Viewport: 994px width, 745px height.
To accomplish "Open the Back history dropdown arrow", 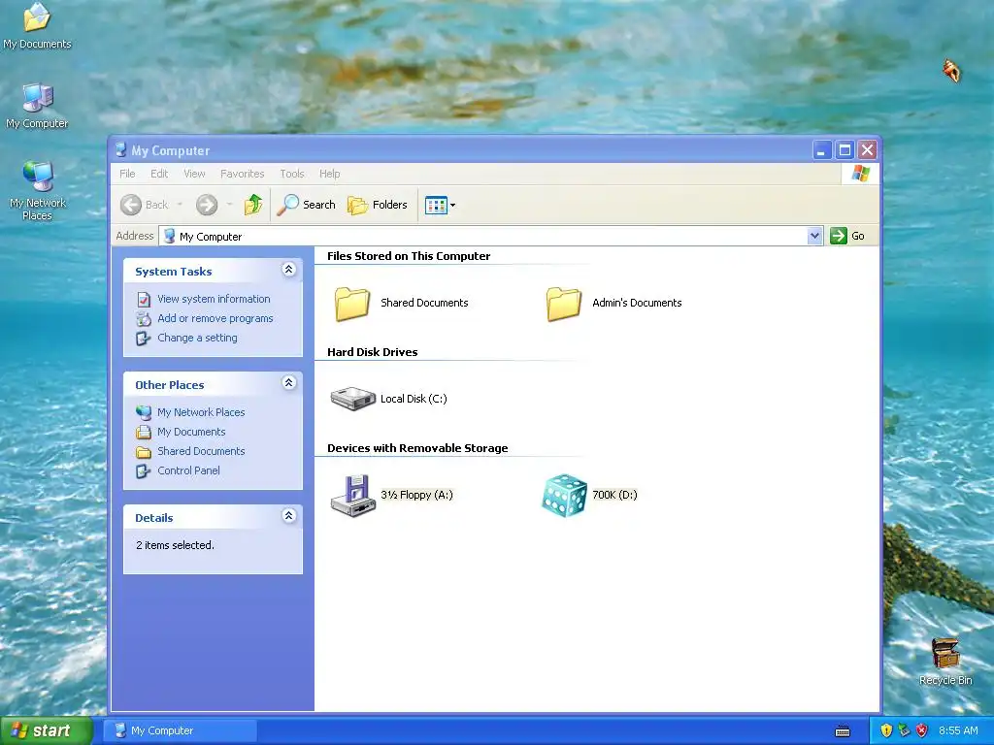I will (180, 205).
